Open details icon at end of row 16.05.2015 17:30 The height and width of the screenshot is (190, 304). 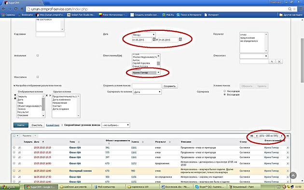coord(288,177)
